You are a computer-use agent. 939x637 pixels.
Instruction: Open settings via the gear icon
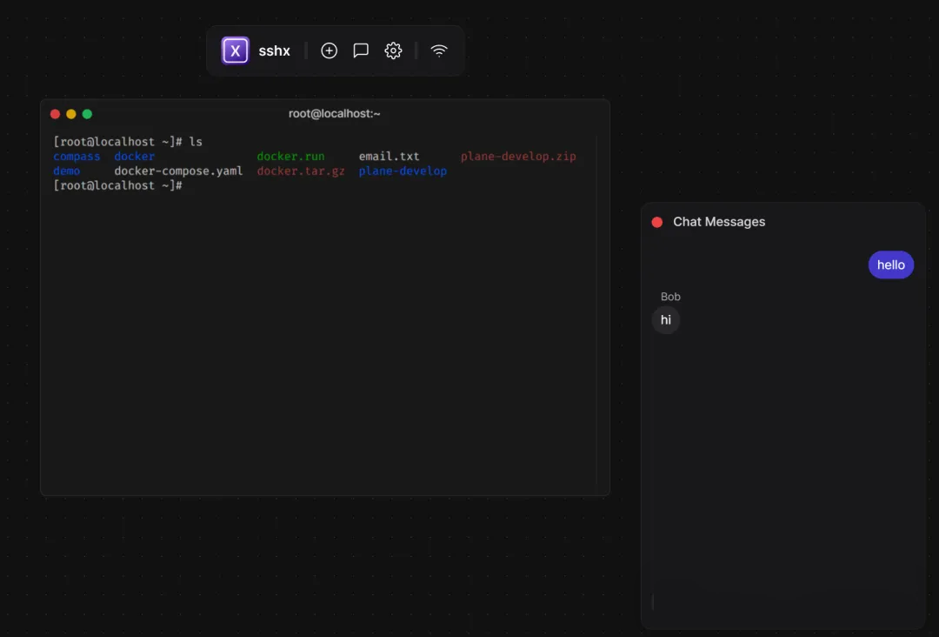393,50
